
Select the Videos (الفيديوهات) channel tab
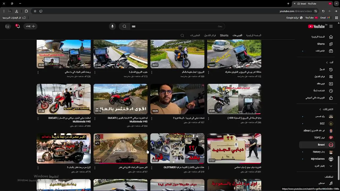237,35
